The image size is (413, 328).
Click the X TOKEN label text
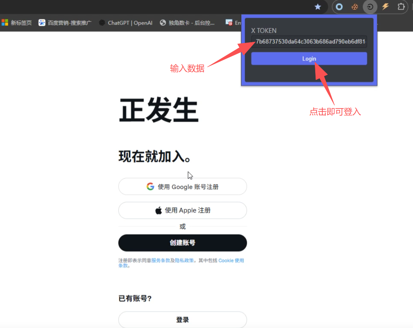[x=264, y=30]
